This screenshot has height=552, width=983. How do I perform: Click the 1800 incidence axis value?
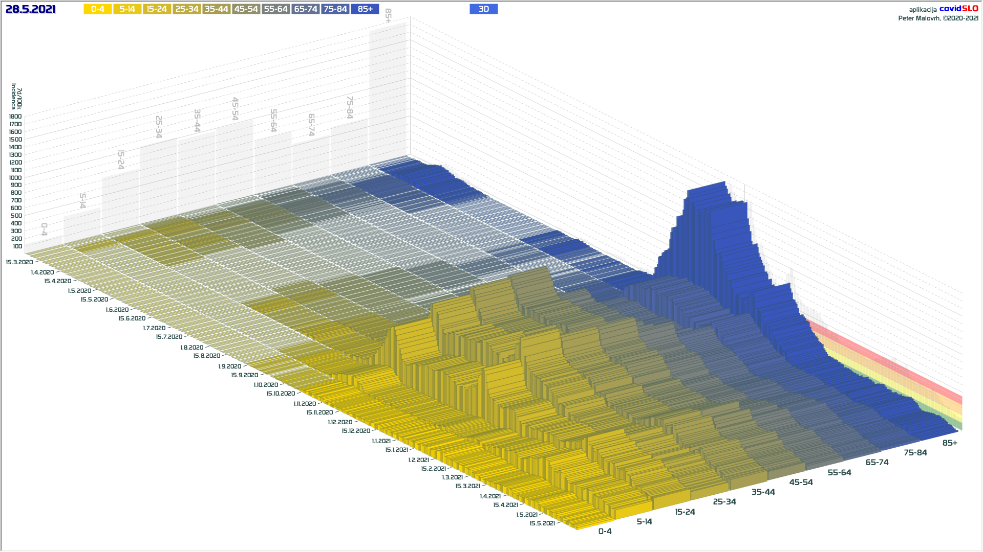(x=15, y=117)
